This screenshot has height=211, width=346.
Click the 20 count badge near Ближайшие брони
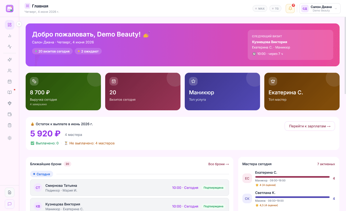(x=67, y=164)
